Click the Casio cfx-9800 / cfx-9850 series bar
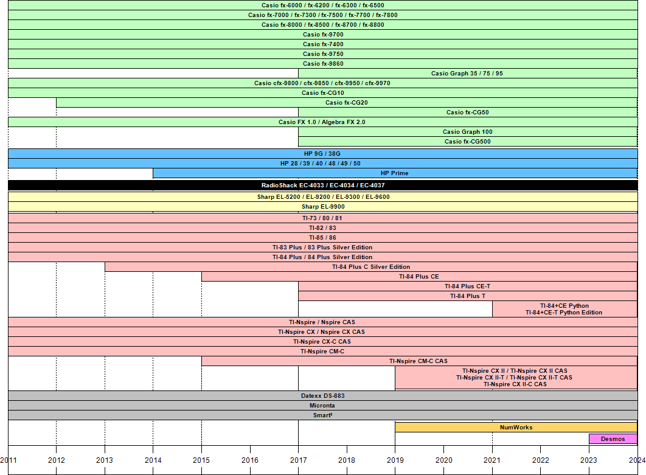Viewport: 646px width, 475px height. coord(323,83)
